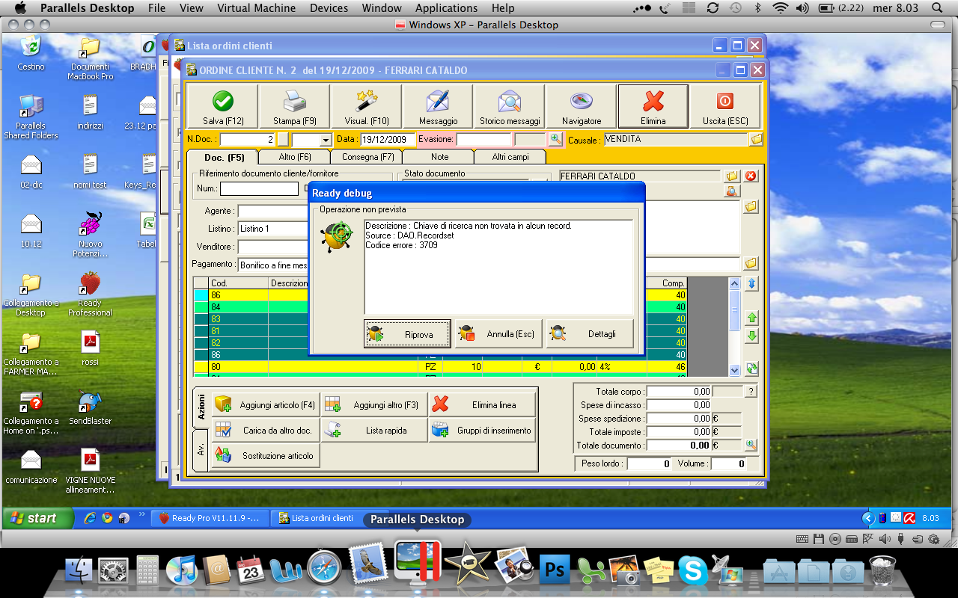Click the question mark beside Totale corpo

pos(751,391)
